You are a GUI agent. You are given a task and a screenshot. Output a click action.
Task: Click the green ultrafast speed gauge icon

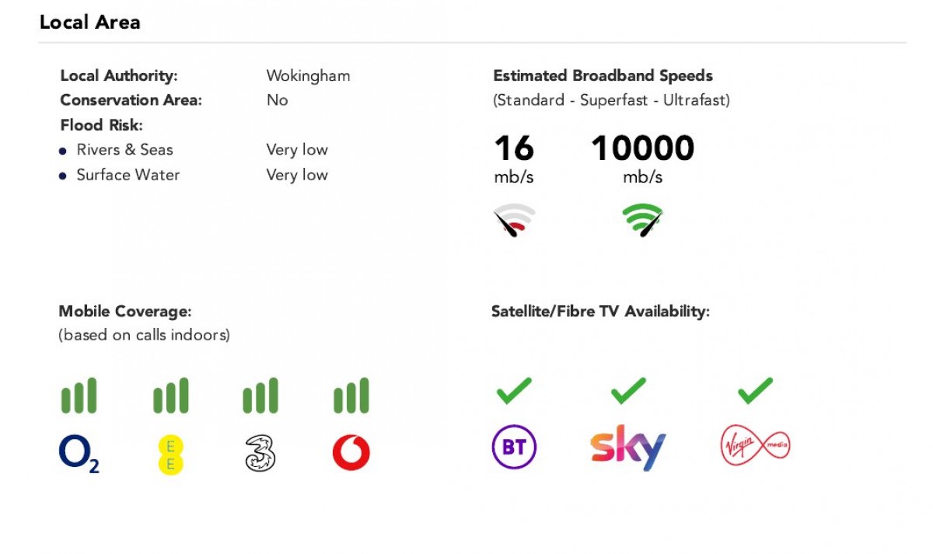coord(642,221)
